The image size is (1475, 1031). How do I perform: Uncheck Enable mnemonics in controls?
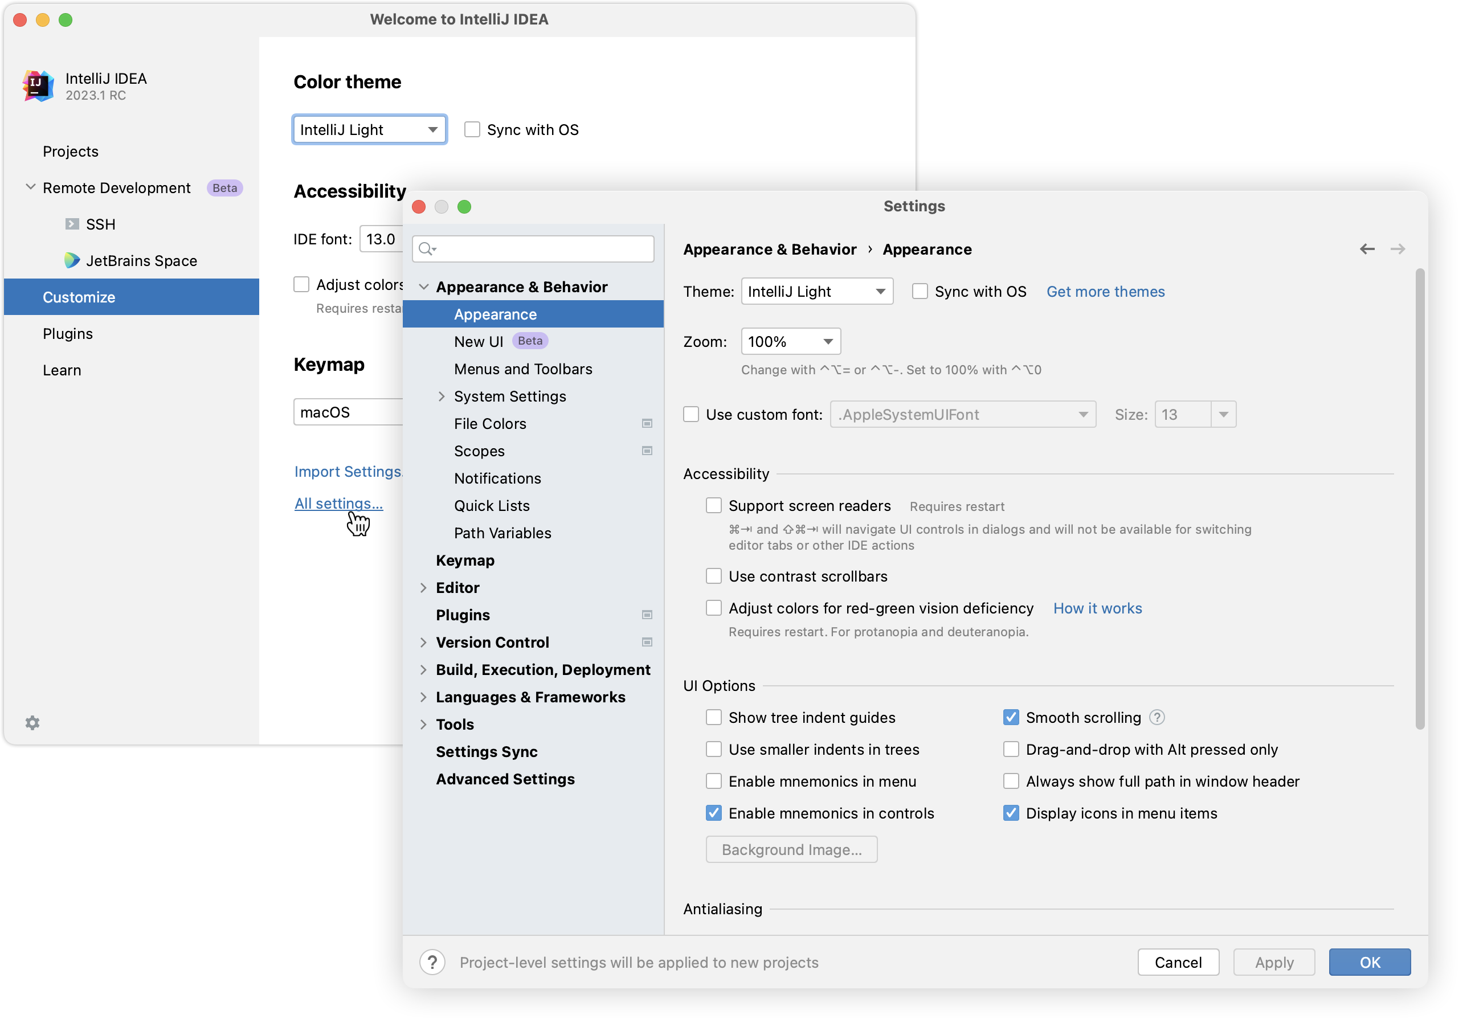pos(714,813)
